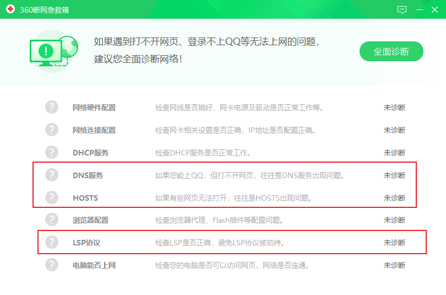Click the 全面诊断 button
This screenshot has width=446, height=295.
391,51
